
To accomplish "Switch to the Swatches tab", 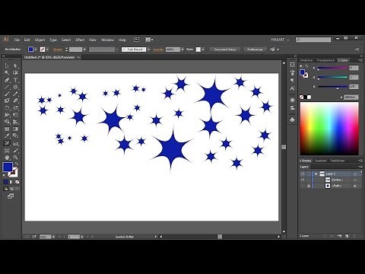I will tap(306, 60).
